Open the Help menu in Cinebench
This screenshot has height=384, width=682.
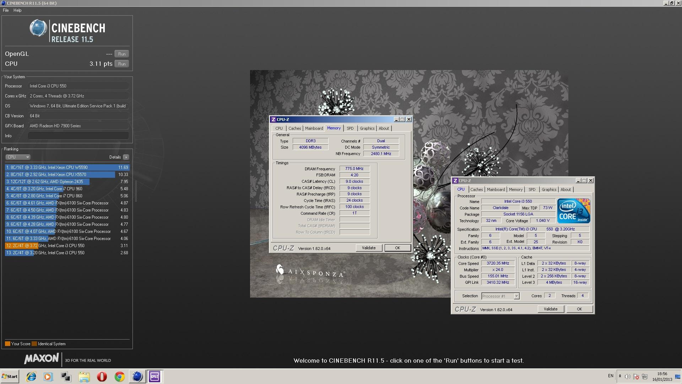coord(17,10)
